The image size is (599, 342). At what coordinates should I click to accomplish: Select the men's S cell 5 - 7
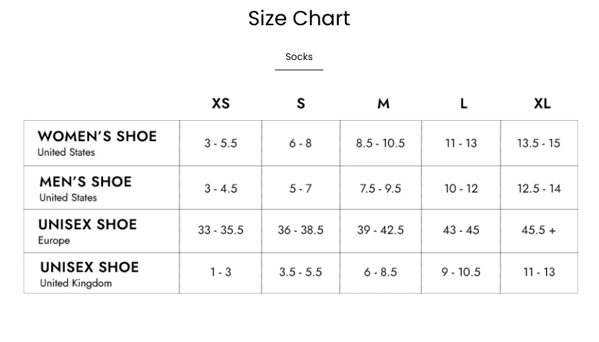(x=301, y=188)
